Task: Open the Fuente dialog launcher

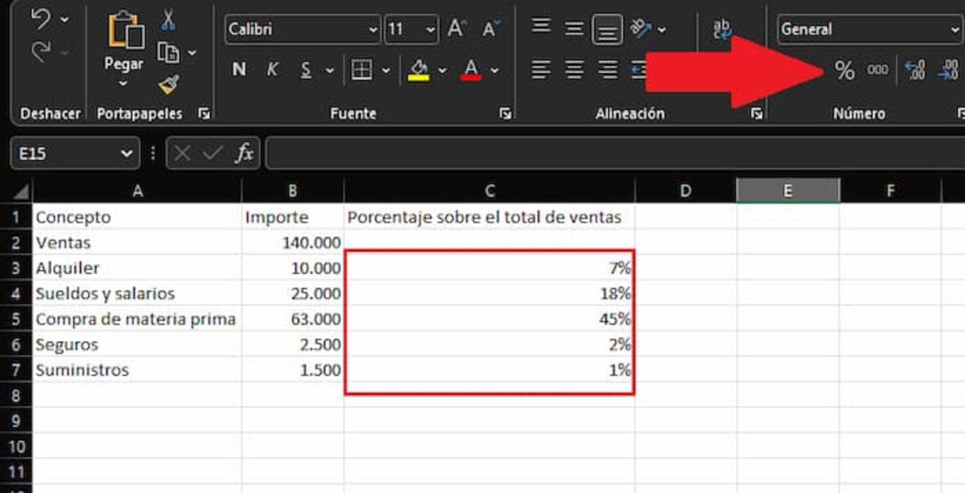Action: point(505,114)
